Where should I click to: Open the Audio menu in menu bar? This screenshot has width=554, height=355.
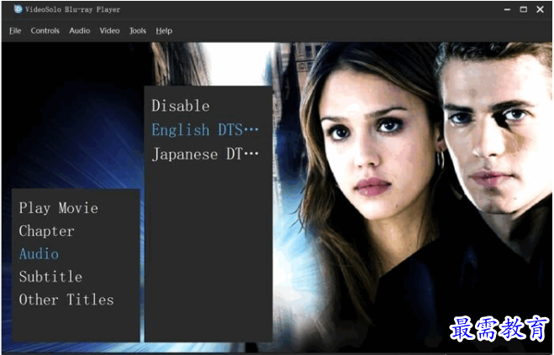click(x=80, y=31)
